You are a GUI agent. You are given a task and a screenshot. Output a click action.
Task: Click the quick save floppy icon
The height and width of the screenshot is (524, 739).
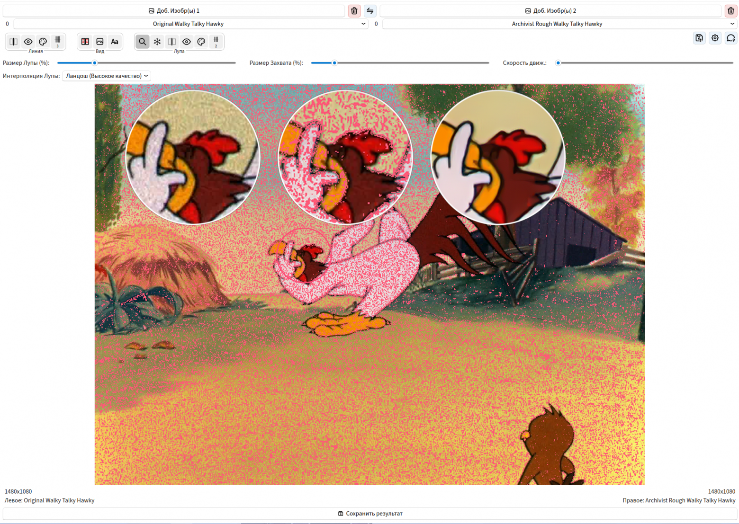point(699,38)
